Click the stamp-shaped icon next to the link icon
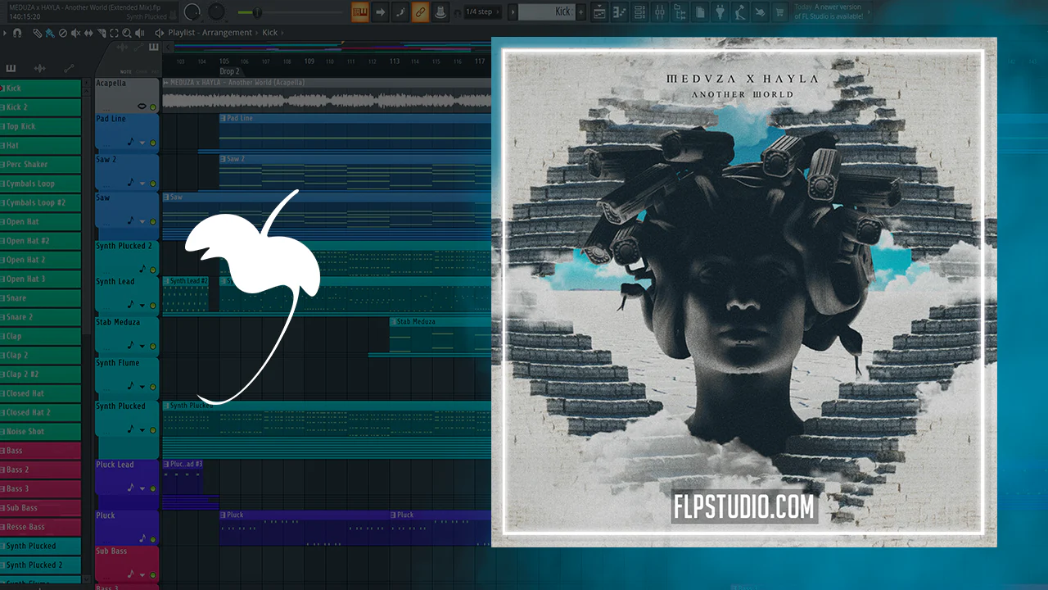Image resolution: width=1048 pixels, height=590 pixels. point(440,11)
